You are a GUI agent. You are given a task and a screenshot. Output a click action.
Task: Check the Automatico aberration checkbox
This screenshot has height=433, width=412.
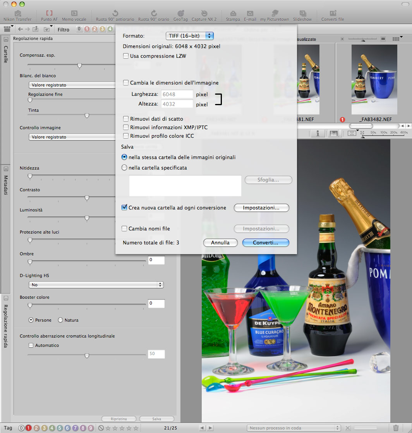[31, 345]
